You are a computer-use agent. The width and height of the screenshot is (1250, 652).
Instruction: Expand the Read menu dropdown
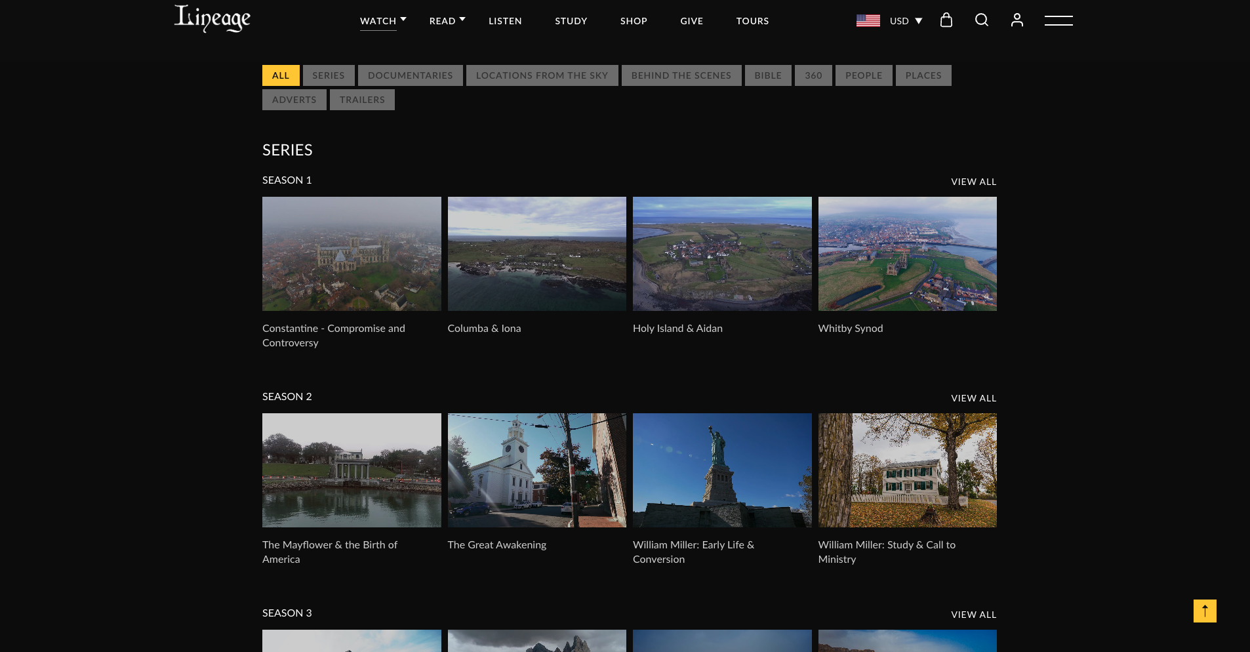[447, 21]
